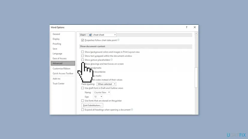Toggle Use fonts that are stored on the printer
Viewport: 248px width, 139px height.
83,101
